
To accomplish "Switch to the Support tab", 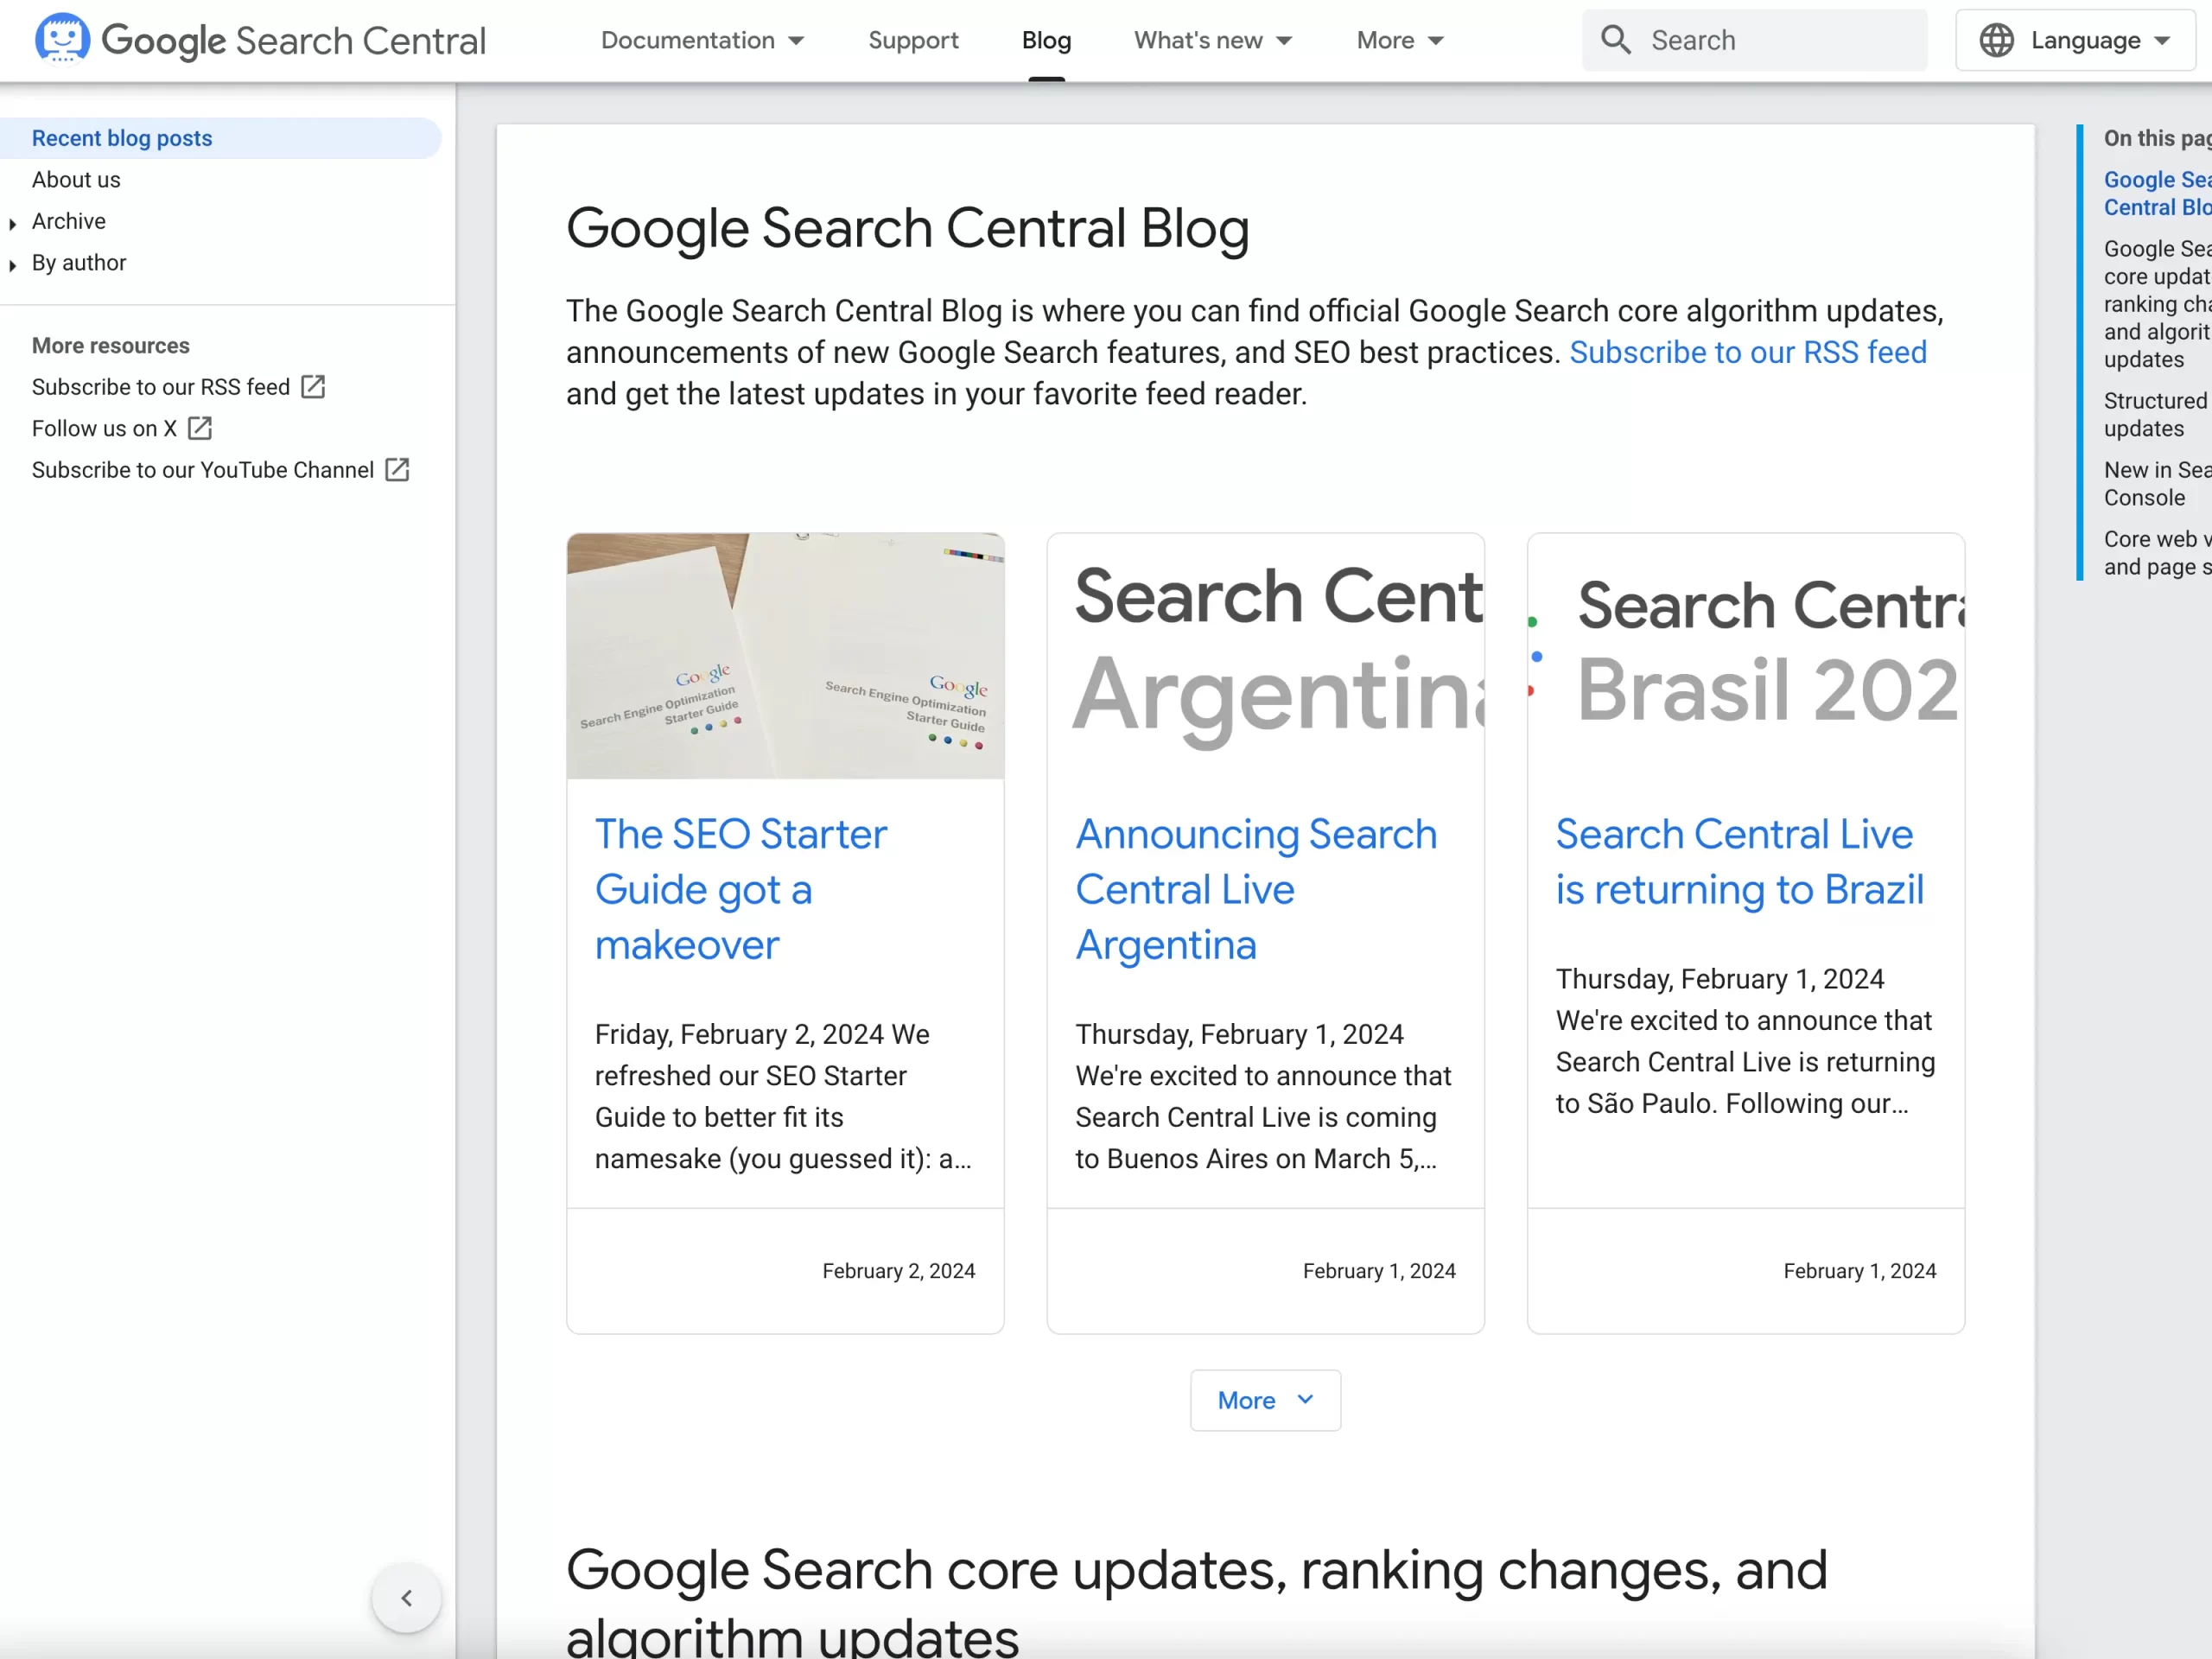I will 913,40.
